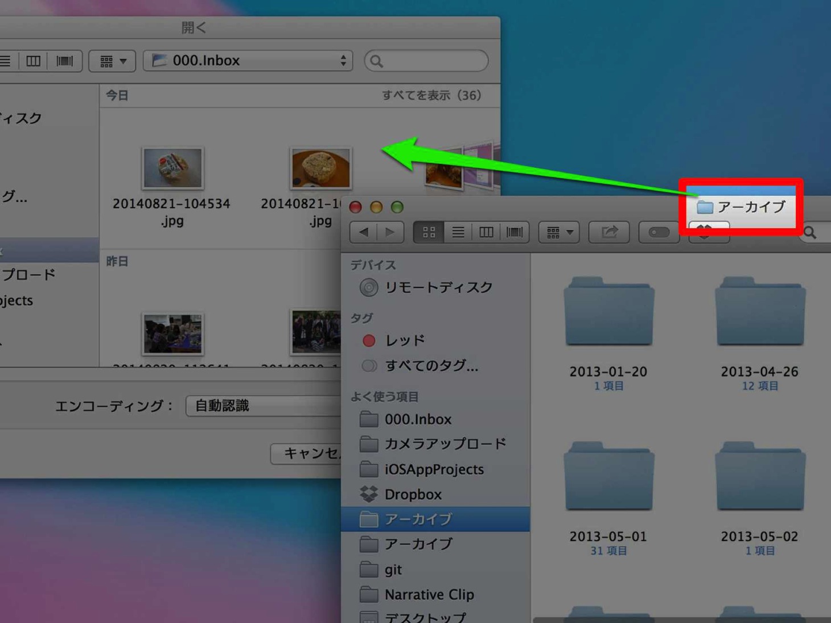Switch Finder to list view

coord(458,232)
